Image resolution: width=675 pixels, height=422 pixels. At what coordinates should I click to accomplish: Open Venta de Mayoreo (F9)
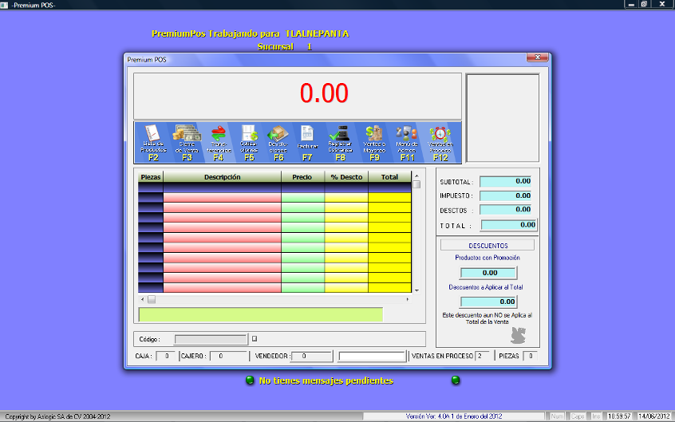click(374, 143)
